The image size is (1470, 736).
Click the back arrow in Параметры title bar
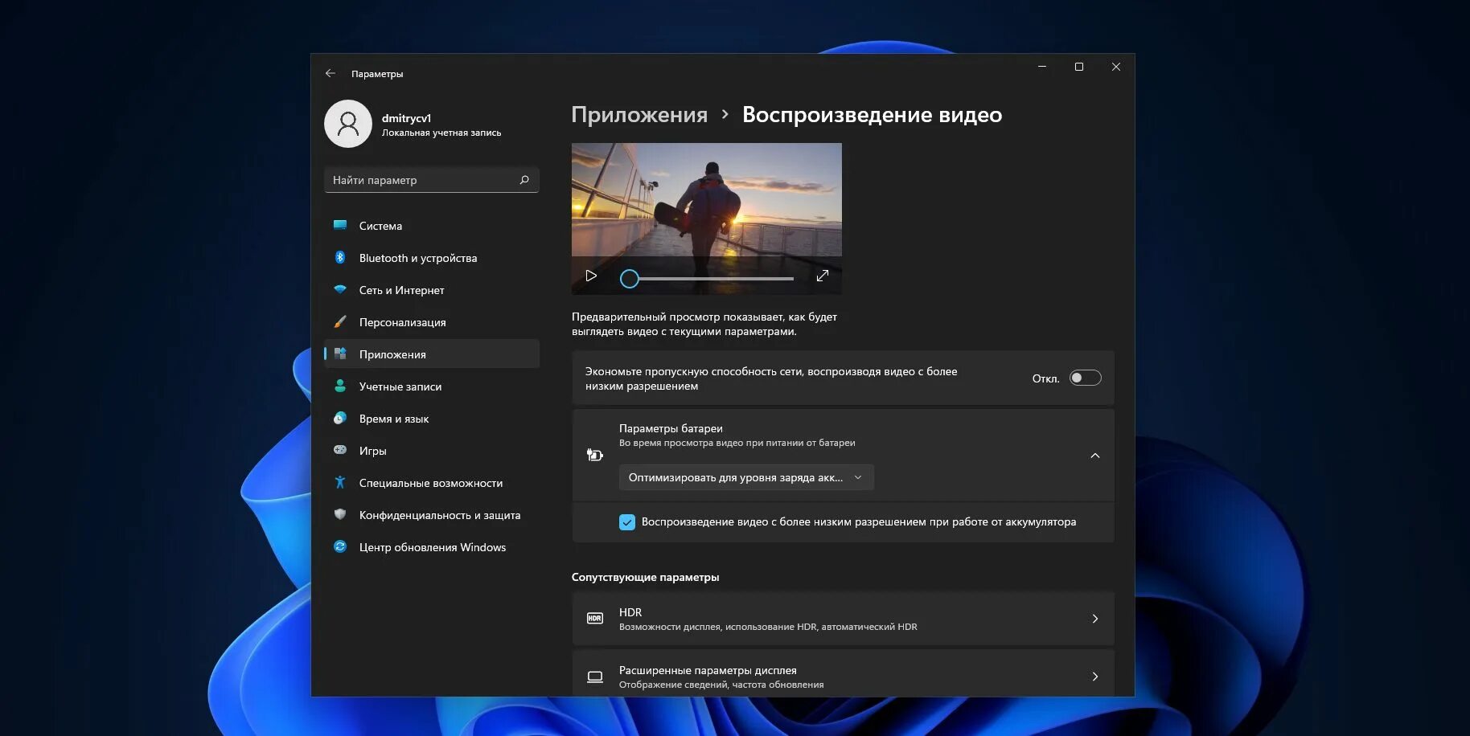coord(331,73)
